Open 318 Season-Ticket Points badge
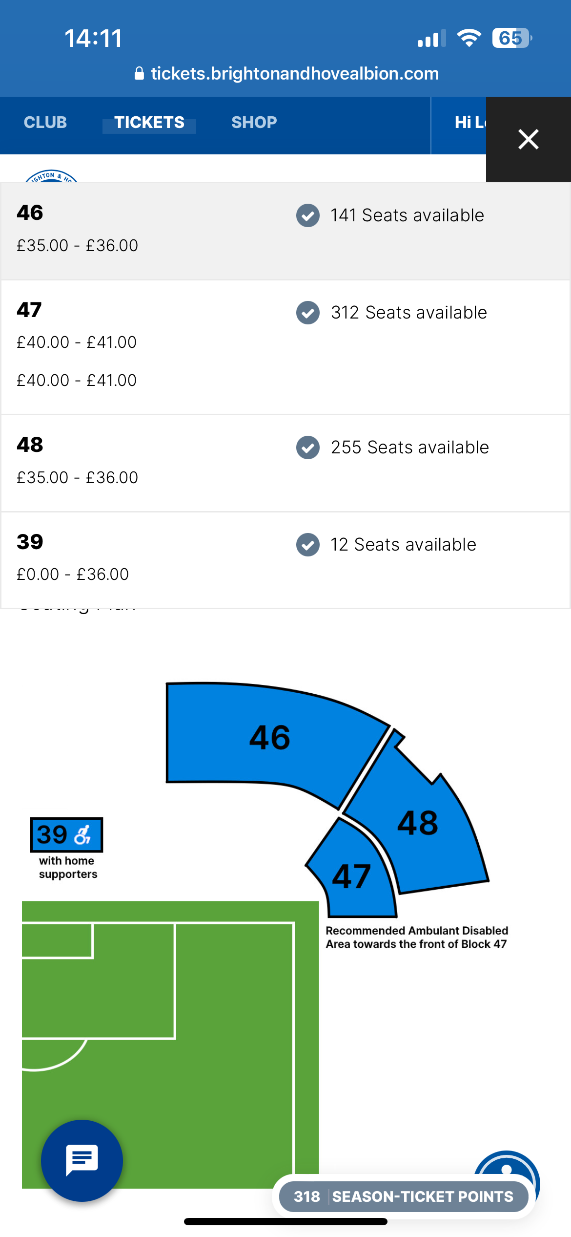The height and width of the screenshot is (1237, 571). pos(404,1196)
